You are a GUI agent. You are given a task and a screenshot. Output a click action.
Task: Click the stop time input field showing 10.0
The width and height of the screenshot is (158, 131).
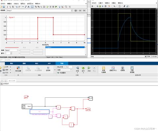tap(69, 67)
